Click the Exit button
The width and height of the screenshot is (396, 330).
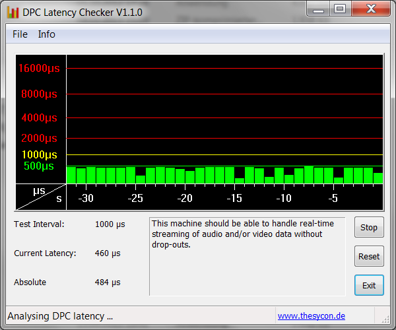coord(369,285)
